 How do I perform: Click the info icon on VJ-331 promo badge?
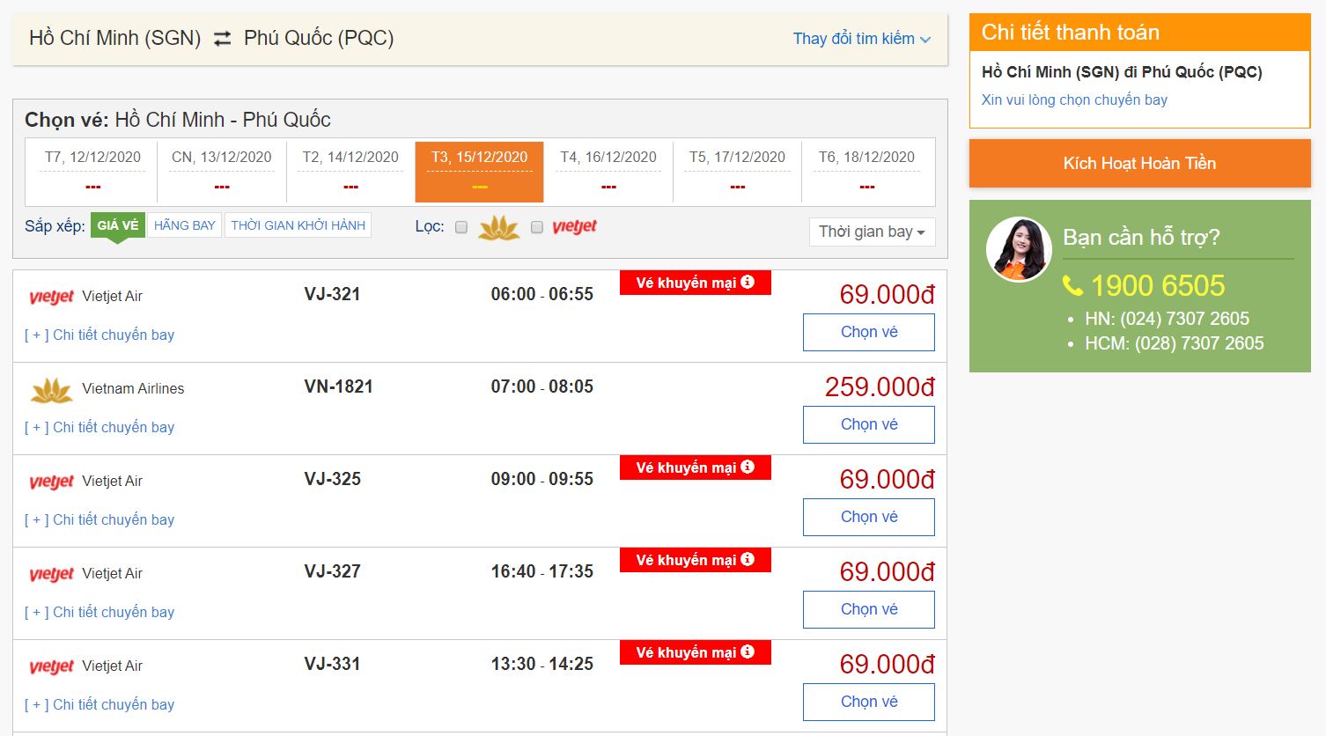[748, 651]
